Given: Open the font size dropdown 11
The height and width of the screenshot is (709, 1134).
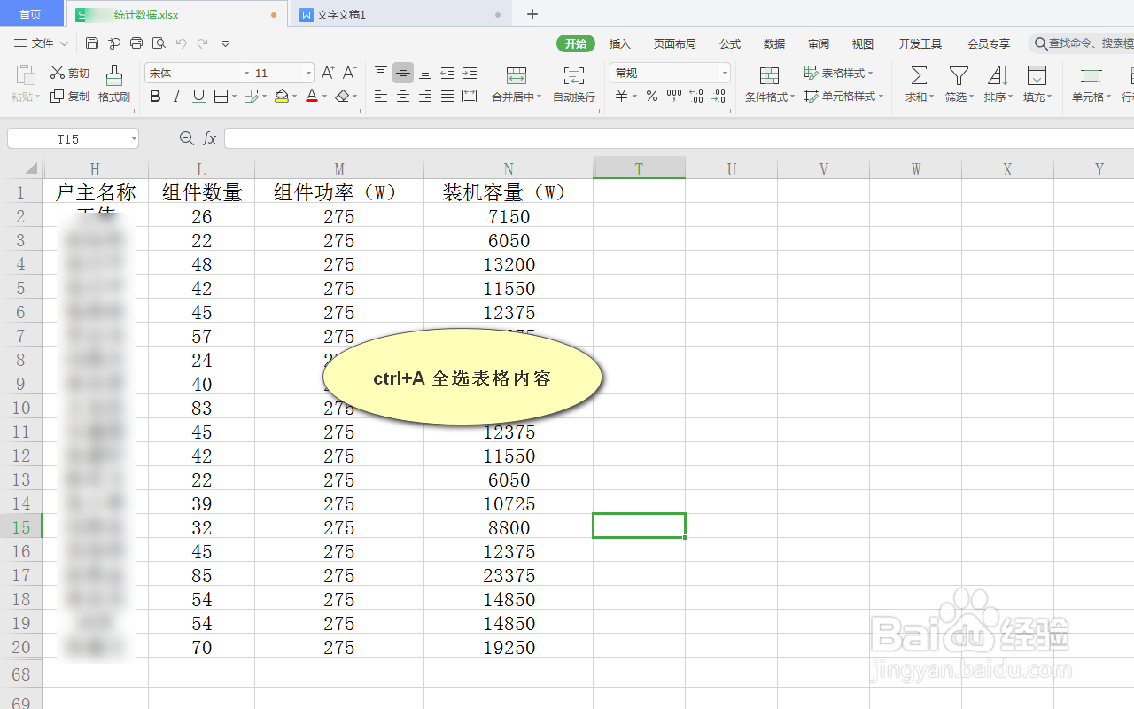Looking at the screenshot, I should [308, 73].
